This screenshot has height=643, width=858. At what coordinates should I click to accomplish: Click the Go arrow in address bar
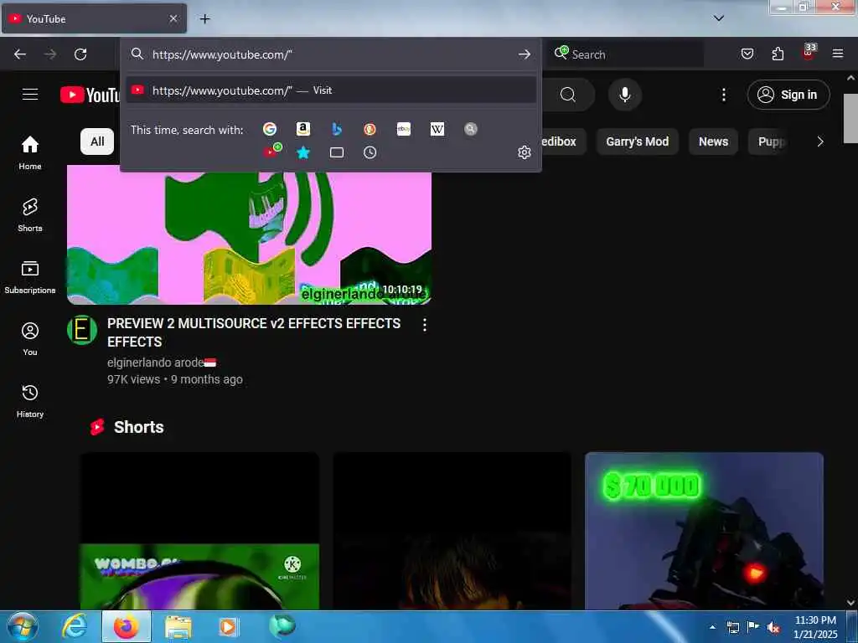point(525,54)
